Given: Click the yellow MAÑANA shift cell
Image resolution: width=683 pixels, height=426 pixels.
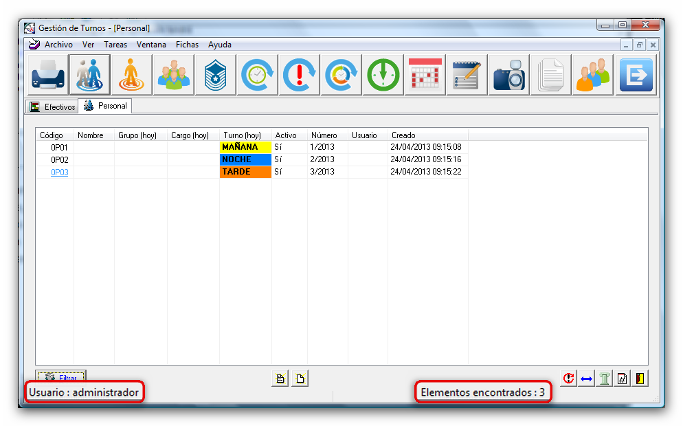Looking at the screenshot, I should pos(245,147).
